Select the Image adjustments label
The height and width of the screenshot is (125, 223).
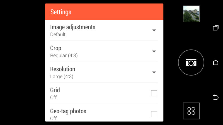(73, 27)
